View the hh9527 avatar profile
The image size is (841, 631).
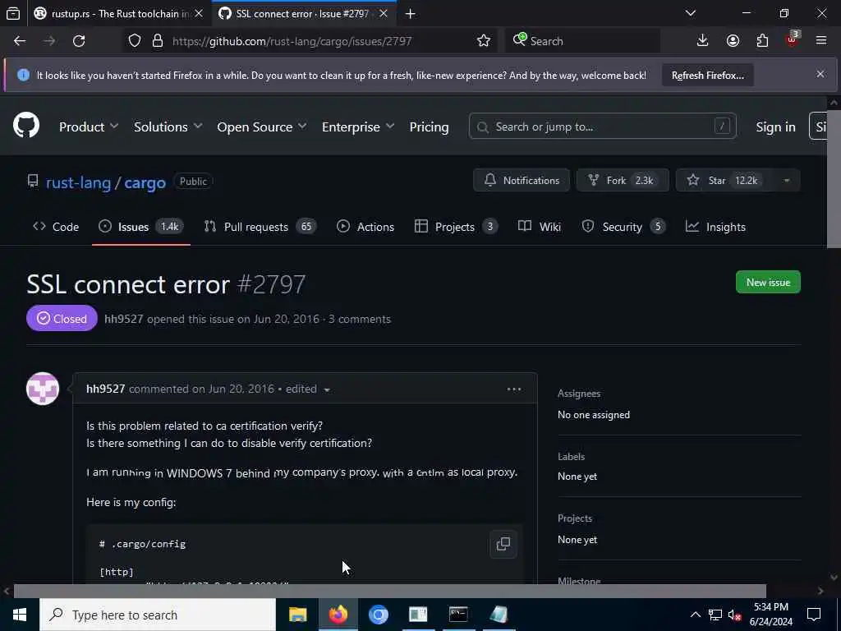tap(43, 389)
